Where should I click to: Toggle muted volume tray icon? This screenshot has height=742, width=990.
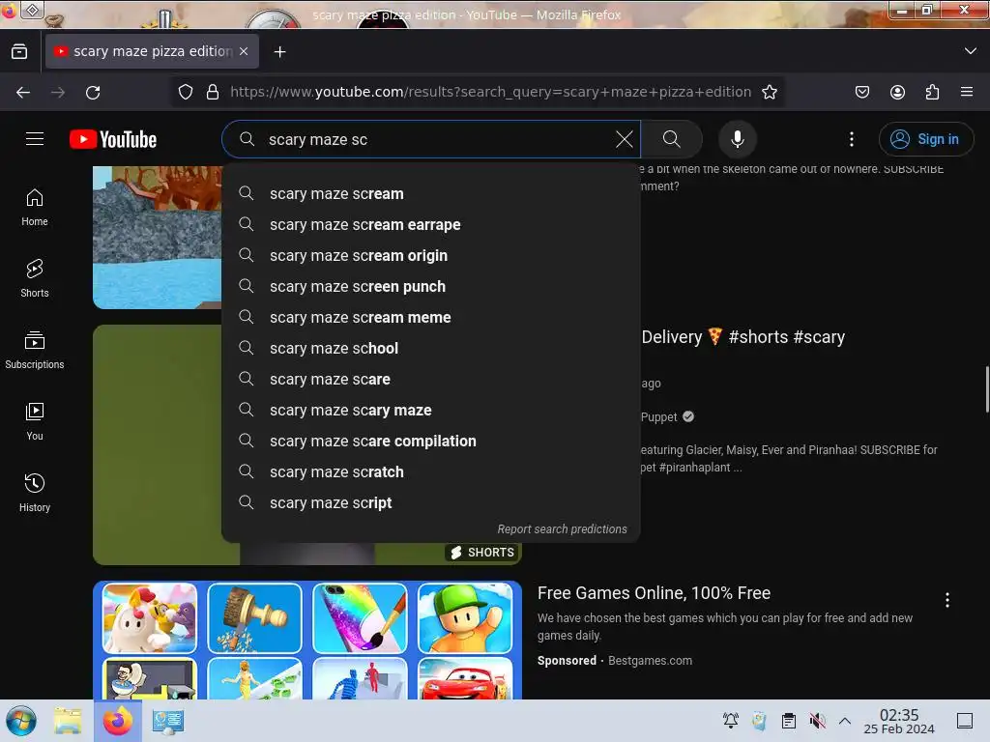tap(818, 721)
